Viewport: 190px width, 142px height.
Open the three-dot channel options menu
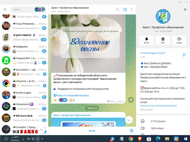click(131, 9)
